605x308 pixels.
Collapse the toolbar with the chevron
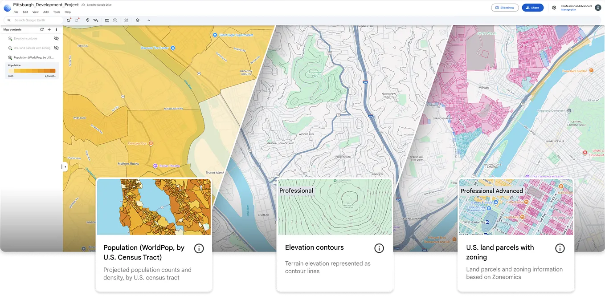pyautogui.click(x=148, y=20)
